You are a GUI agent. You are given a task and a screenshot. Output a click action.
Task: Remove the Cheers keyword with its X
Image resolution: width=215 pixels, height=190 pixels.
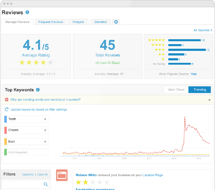(x=45, y=130)
